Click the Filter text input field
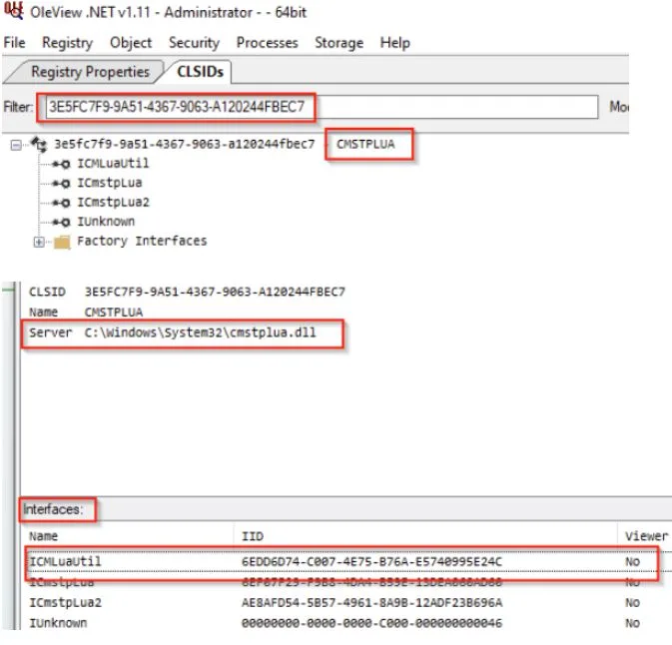Viewport: 672px width, 645px height. point(322,107)
